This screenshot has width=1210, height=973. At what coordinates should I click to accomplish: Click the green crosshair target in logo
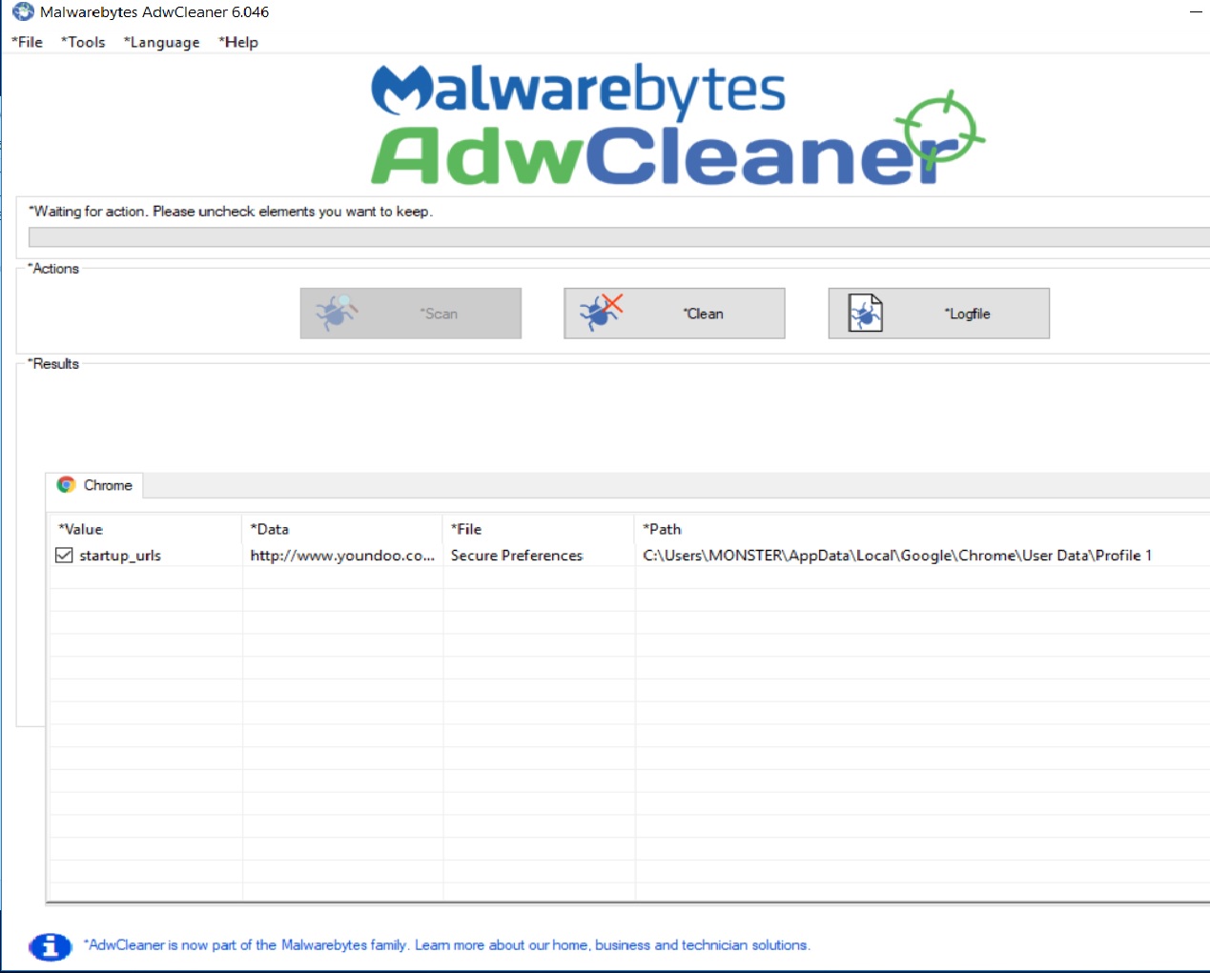939,129
